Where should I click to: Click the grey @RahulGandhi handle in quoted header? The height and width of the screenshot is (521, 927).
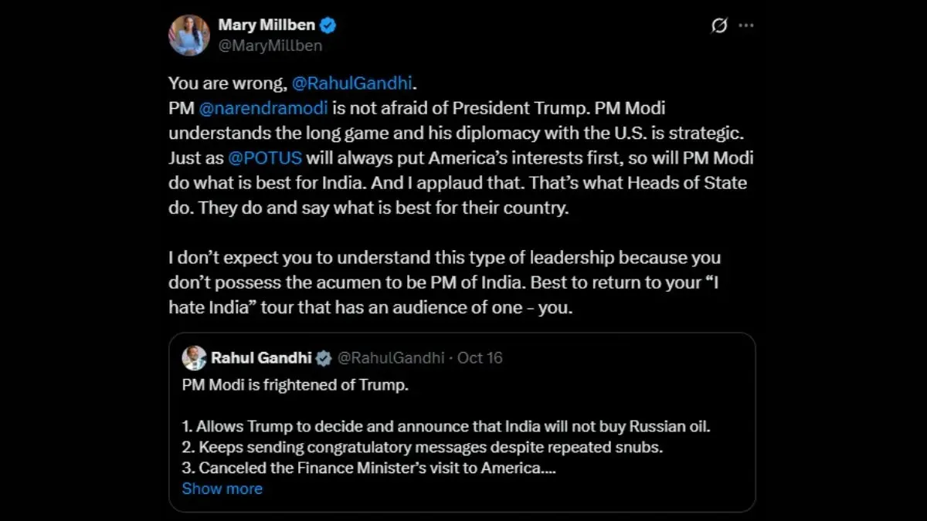(391, 357)
